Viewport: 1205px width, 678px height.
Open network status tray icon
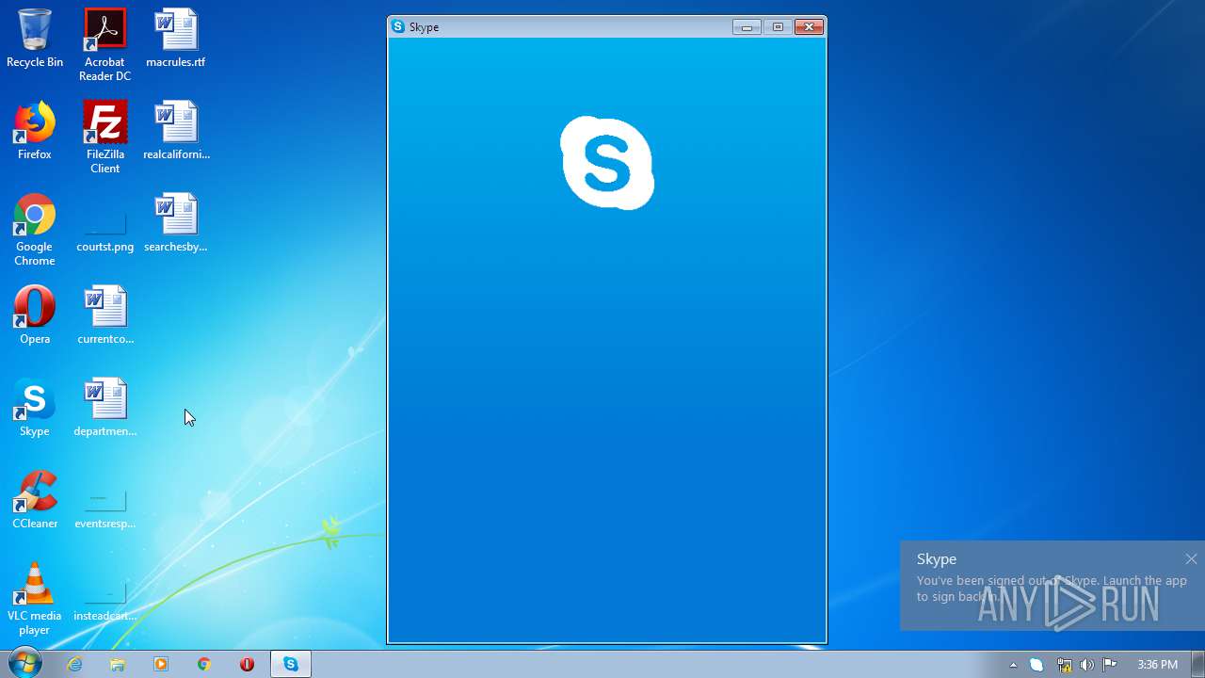1064,665
